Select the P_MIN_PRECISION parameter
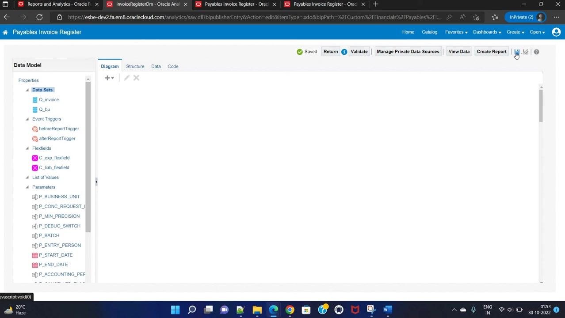Viewport: 565px width, 318px height. [x=59, y=216]
